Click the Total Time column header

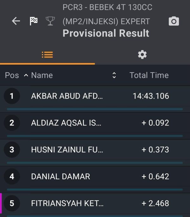(x=149, y=75)
